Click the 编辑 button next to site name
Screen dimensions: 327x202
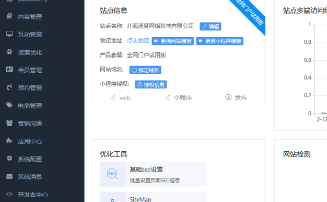[x=210, y=26]
